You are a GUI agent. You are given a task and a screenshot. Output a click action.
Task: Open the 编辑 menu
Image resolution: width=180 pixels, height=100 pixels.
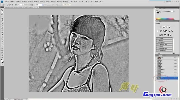point(13,2)
